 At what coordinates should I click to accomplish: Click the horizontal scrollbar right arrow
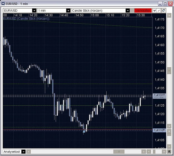[144, 152]
